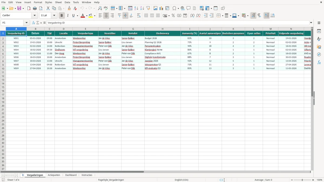Format cells as percent

pos(173,16)
